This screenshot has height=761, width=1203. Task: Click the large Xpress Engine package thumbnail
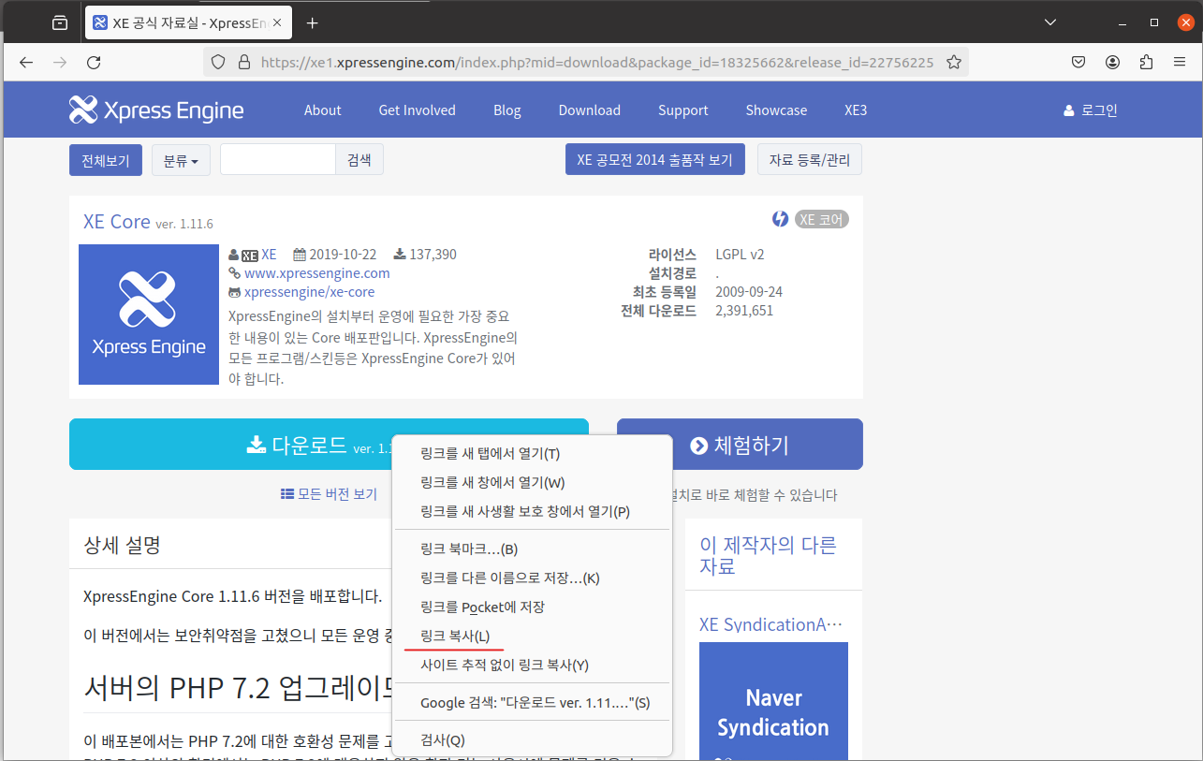(149, 315)
